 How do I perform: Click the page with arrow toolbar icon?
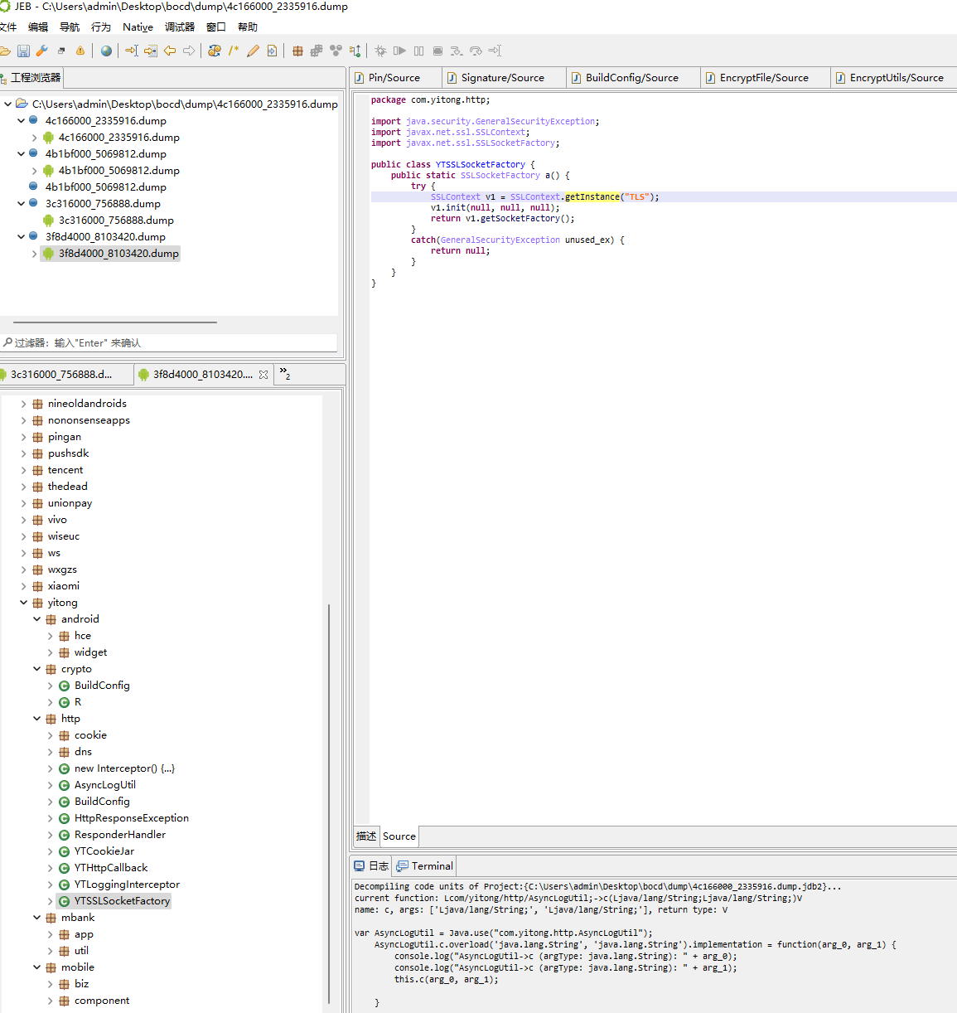point(272,51)
